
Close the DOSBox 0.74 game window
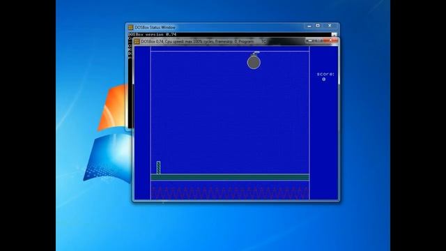pos(330,40)
